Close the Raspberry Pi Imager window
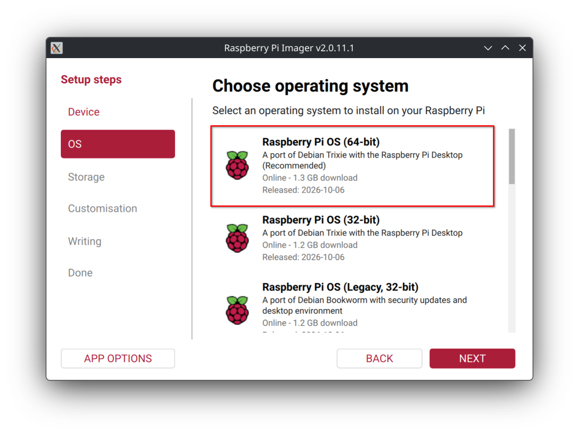 523,48
